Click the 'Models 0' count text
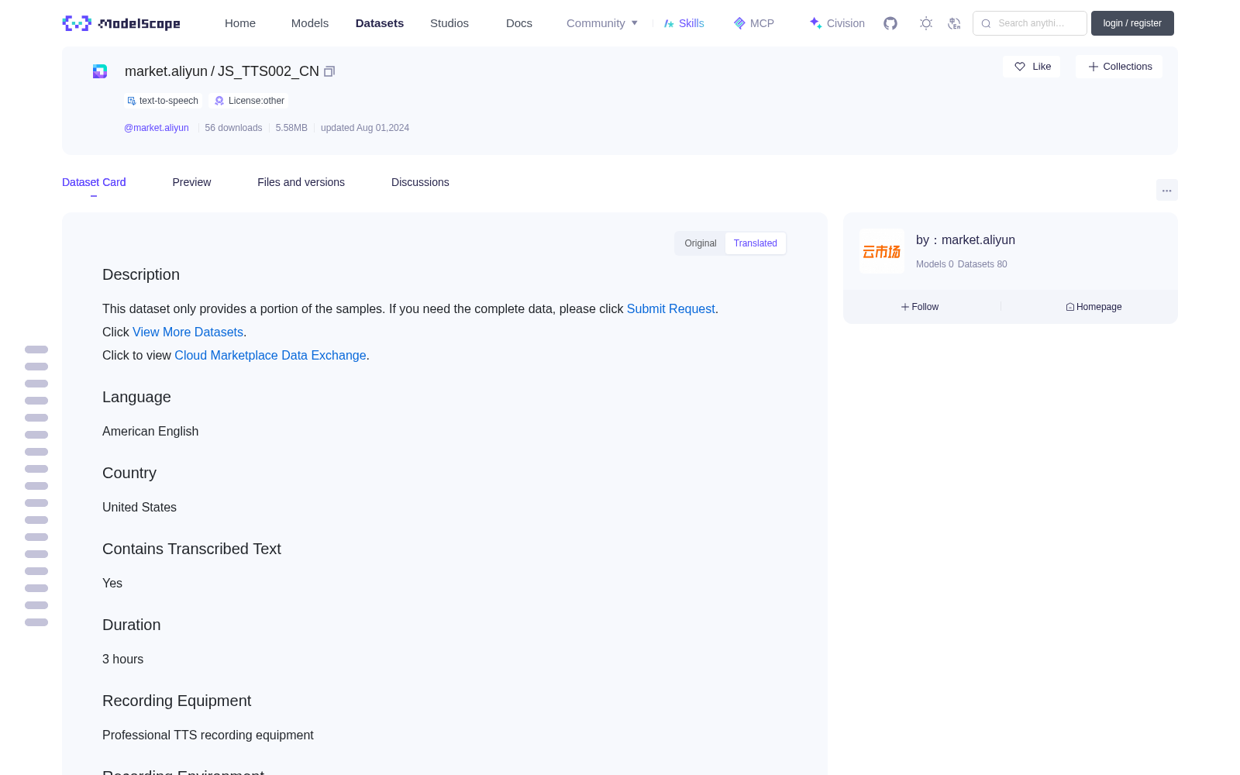 click(935, 264)
